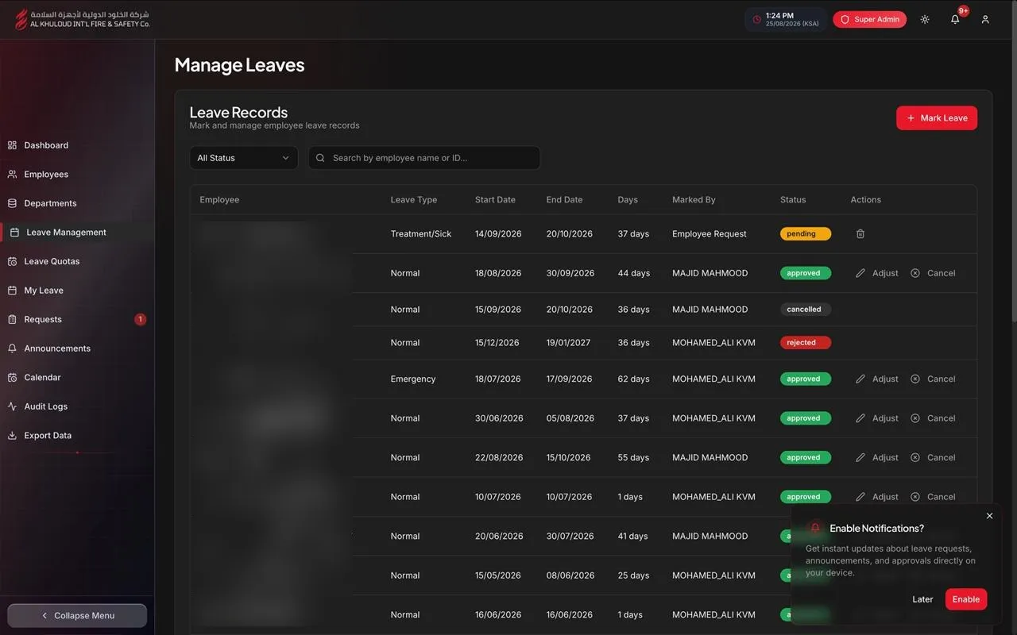Click the Employee Request cell
The height and width of the screenshot is (635, 1017).
pos(710,234)
